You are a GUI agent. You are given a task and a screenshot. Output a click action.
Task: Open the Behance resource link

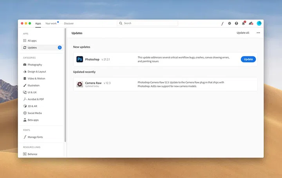tap(33, 154)
